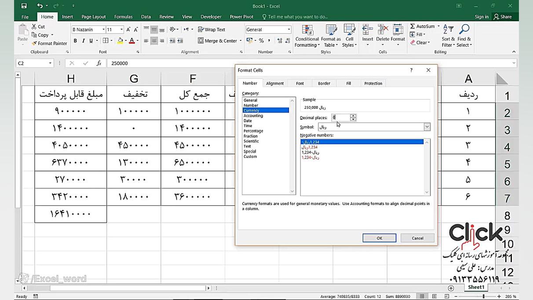Click the Fill Color bucket icon
Viewport: 533px width, 300px height.
click(x=120, y=41)
